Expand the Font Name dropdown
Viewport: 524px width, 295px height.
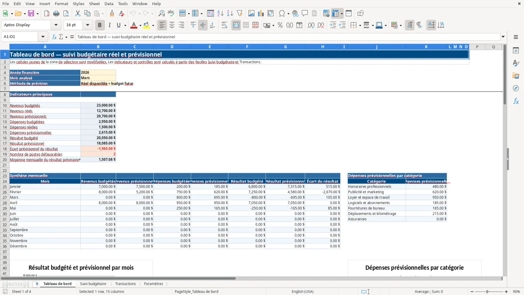click(x=55, y=25)
